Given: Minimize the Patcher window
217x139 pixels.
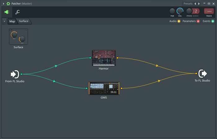Looking at the screenshot, I should click(204, 4).
